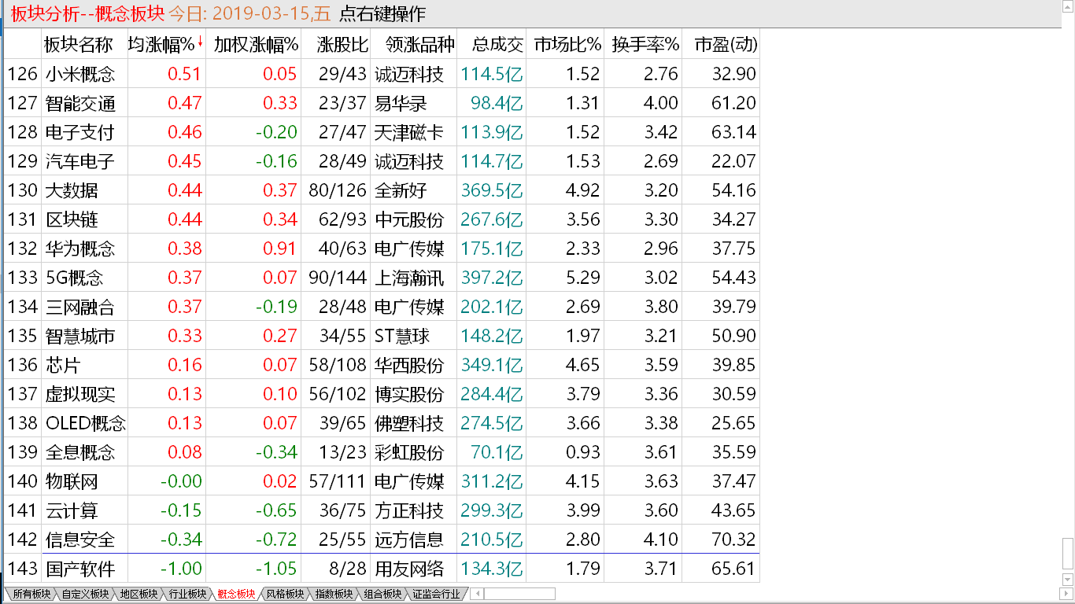Select the 电子支付 sector row
Image resolution: width=1075 pixels, height=604 pixels.
point(382,132)
